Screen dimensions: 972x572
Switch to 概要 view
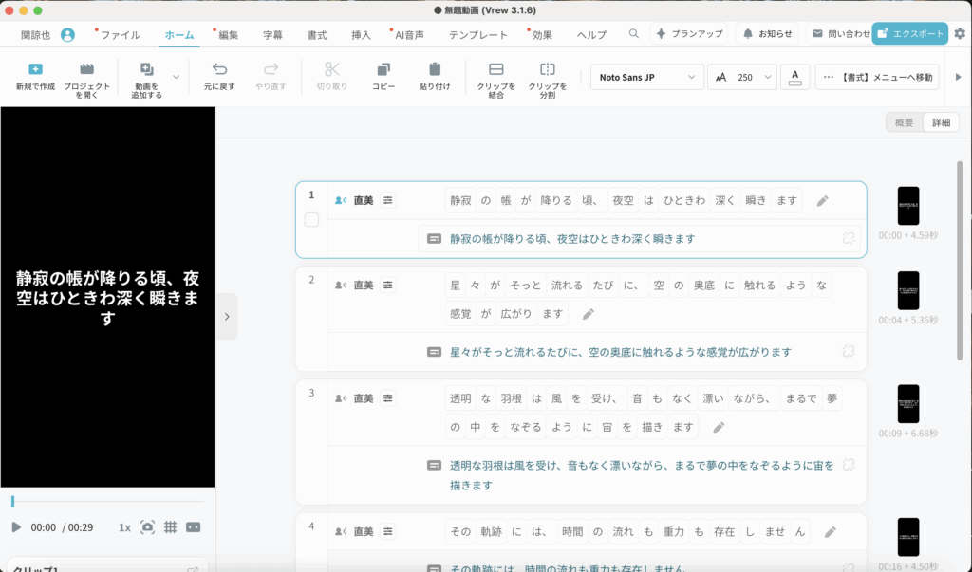905,122
